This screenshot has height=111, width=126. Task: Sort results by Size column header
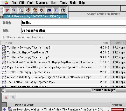tap(103, 43)
